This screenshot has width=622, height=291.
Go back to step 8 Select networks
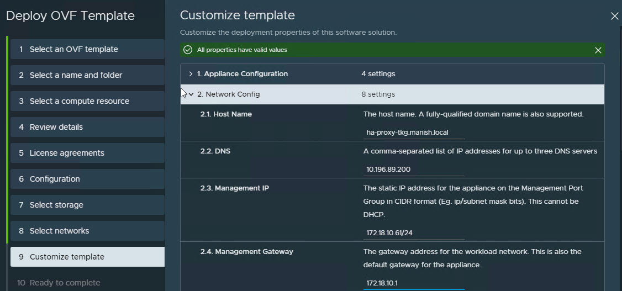(x=87, y=231)
